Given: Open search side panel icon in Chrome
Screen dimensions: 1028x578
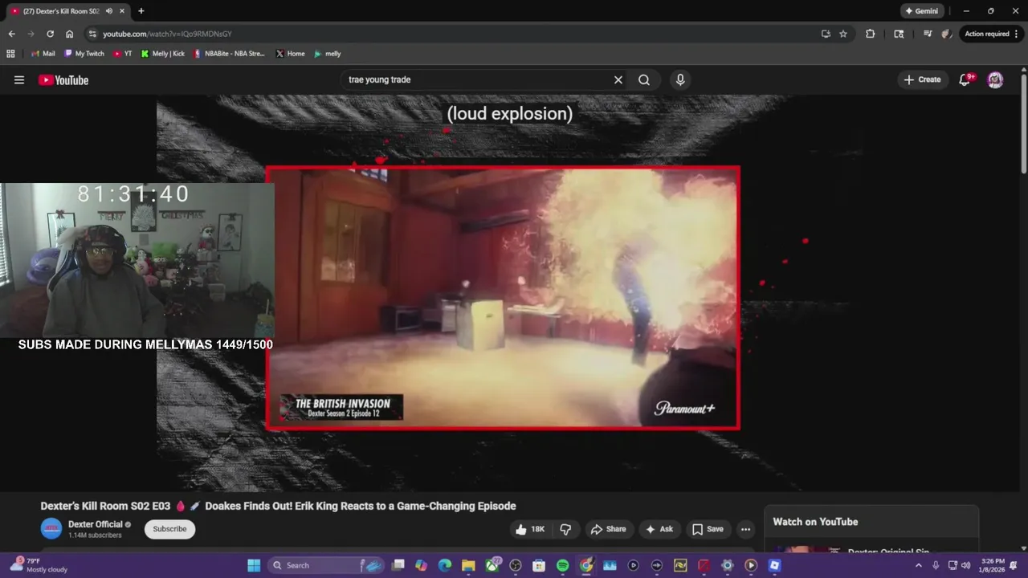Looking at the screenshot, I should pos(899,34).
